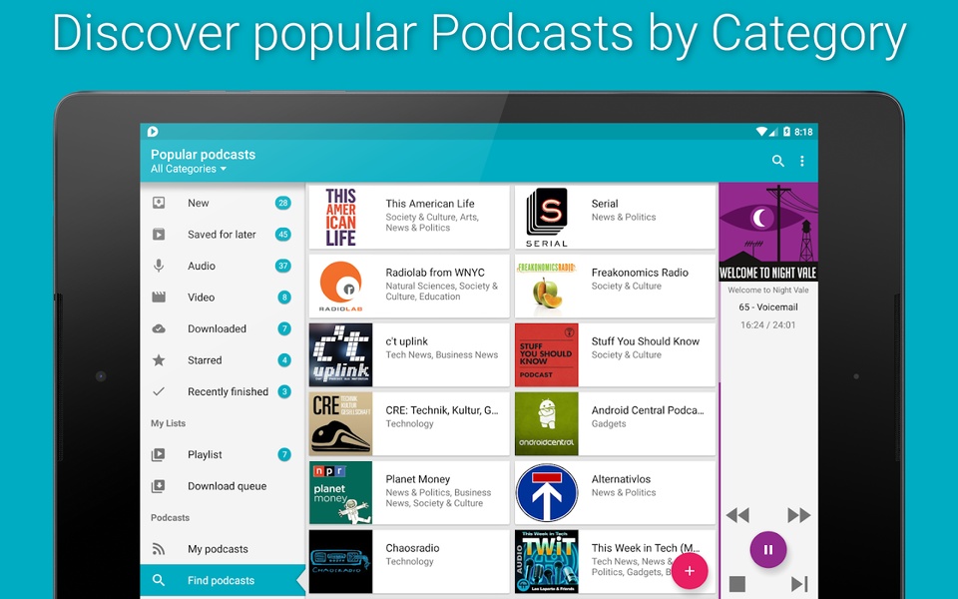Open the Planet Money podcast
958x599 pixels.
click(409, 492)
